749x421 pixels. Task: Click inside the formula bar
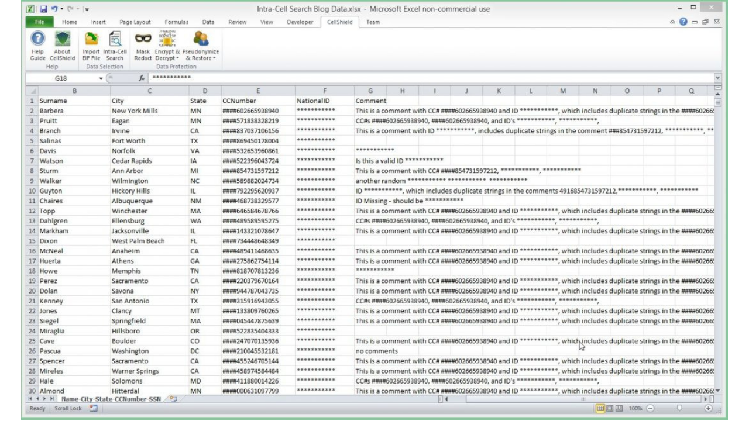(x=430, y=77)
